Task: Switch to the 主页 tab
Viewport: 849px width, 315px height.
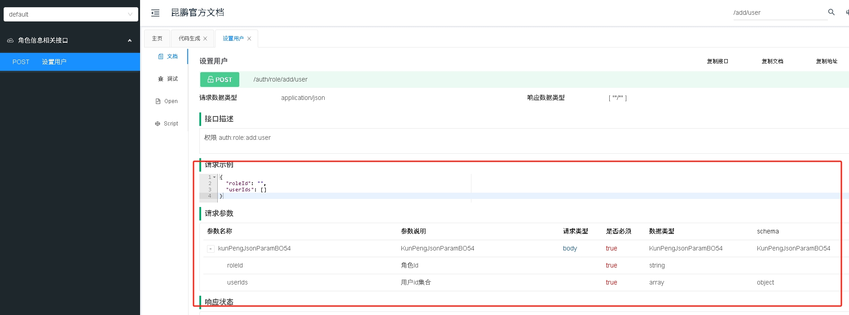Action: pos(157,39)
